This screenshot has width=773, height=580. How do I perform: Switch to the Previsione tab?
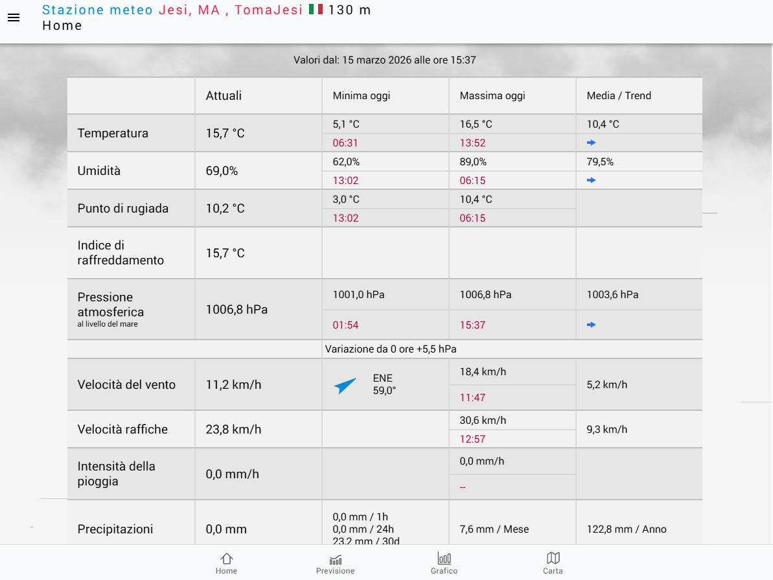(335, 563)
